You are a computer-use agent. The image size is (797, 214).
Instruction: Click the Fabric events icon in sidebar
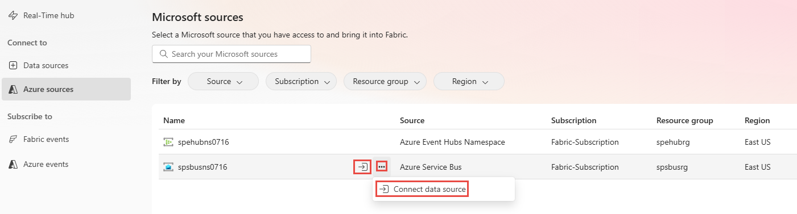click(x=13, y=140)
